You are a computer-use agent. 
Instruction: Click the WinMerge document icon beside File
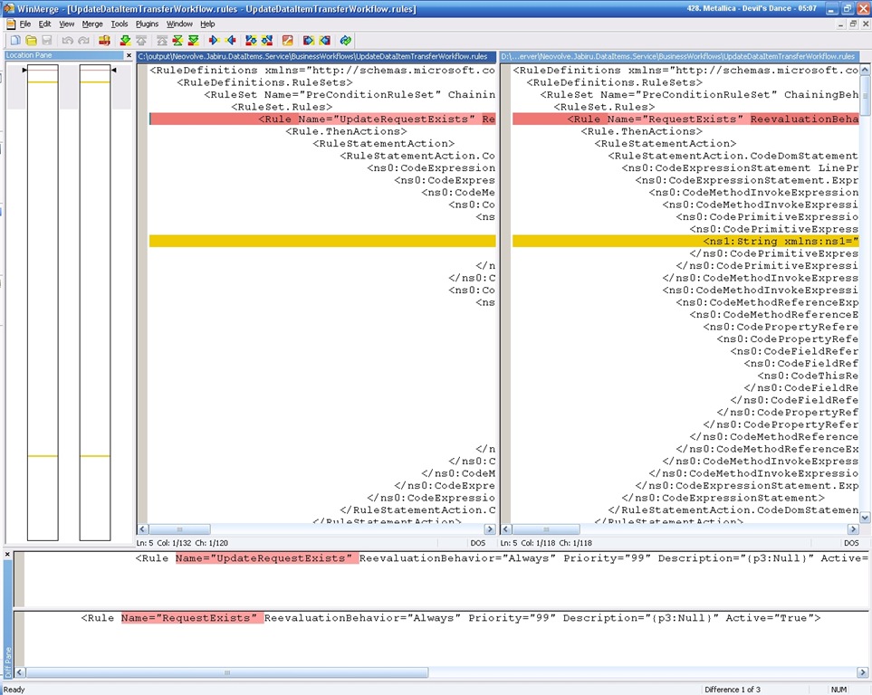tap(11, 24)
